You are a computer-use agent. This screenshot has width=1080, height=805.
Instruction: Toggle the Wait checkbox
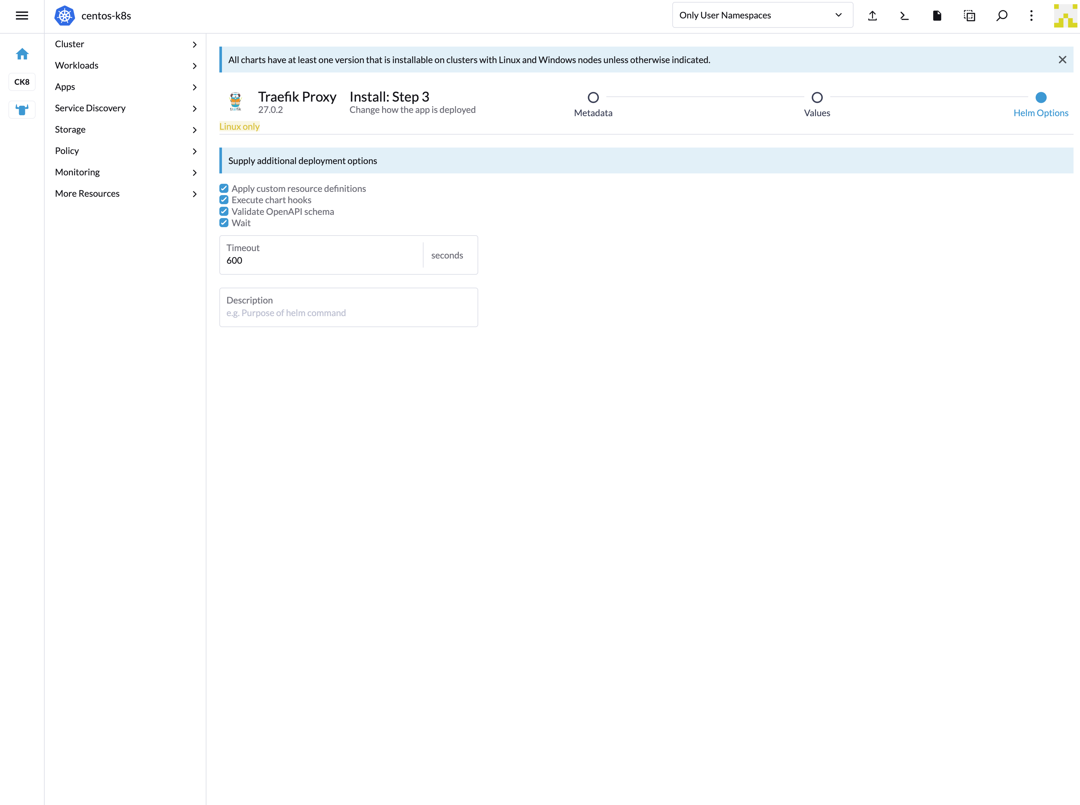[x=224, y=223]
